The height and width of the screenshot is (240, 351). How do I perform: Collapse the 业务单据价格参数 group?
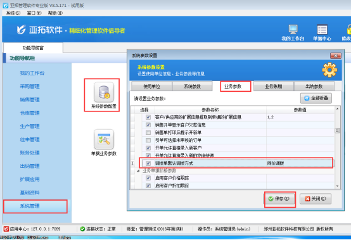point(138,171)
